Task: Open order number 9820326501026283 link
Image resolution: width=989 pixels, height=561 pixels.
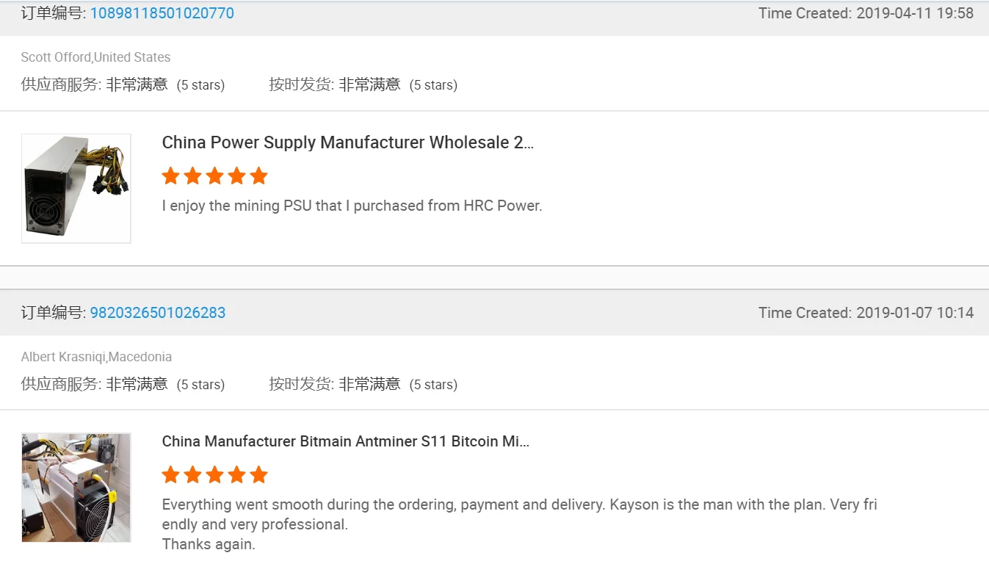Action: click(158, 313)
